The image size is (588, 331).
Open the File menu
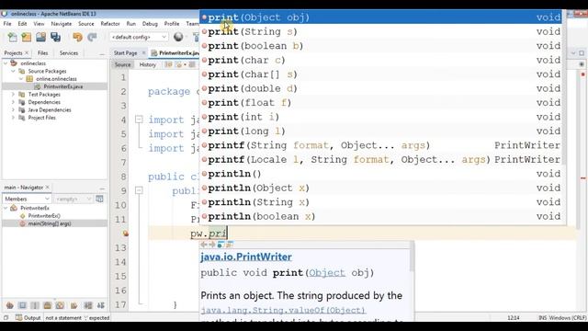click(7, 24)
